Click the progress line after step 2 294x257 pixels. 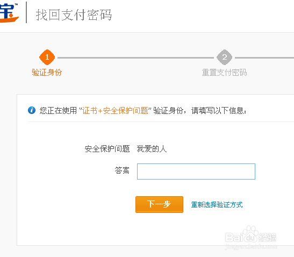click(x=264, y=58)
